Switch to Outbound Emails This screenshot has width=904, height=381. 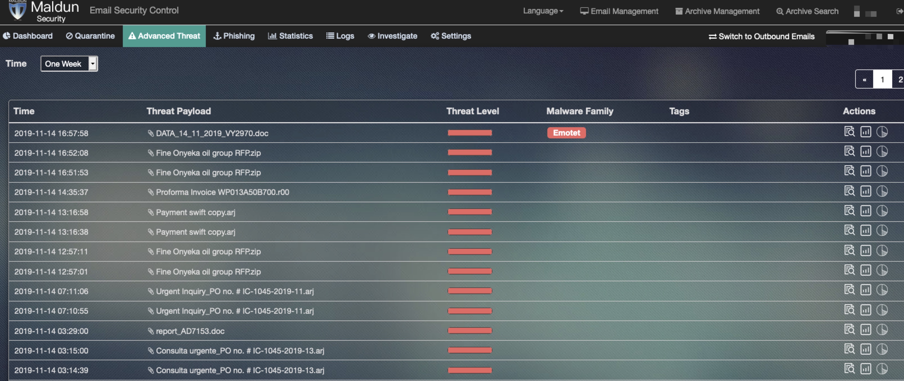pyautogui.click(x=761, y=36)
